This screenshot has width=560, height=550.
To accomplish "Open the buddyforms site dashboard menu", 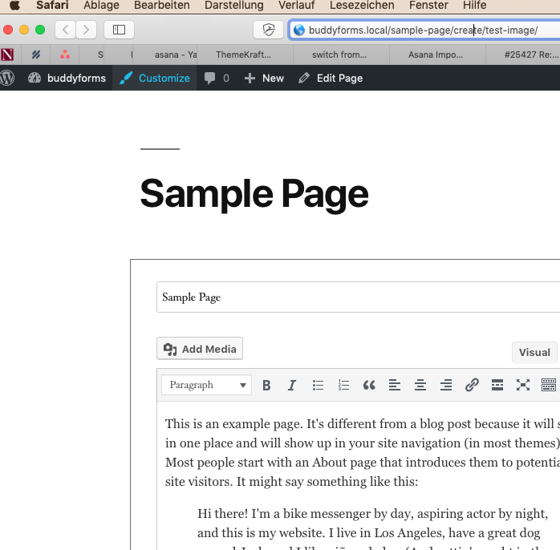I will click(x=67, y=78).
